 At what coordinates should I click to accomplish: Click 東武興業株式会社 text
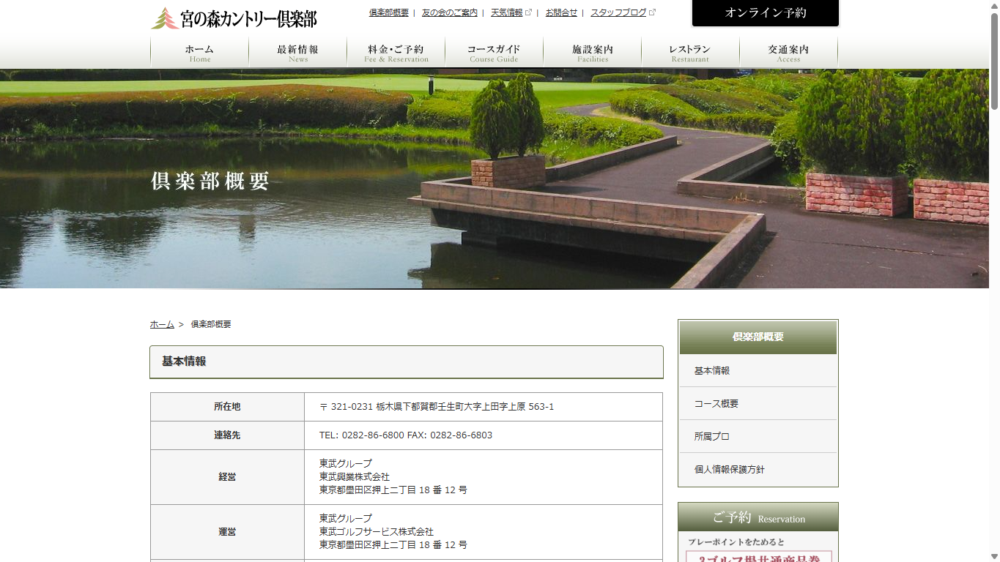[x=355, y=477]
